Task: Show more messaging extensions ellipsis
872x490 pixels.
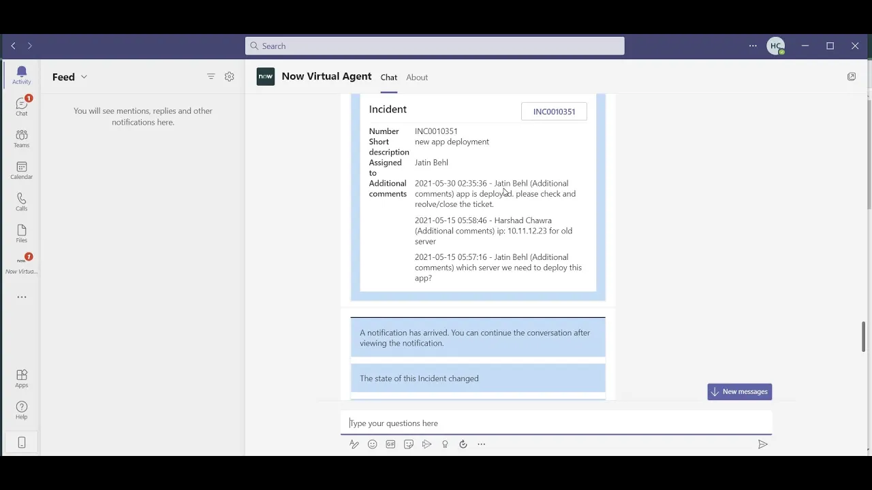Action: coord(482,444)
